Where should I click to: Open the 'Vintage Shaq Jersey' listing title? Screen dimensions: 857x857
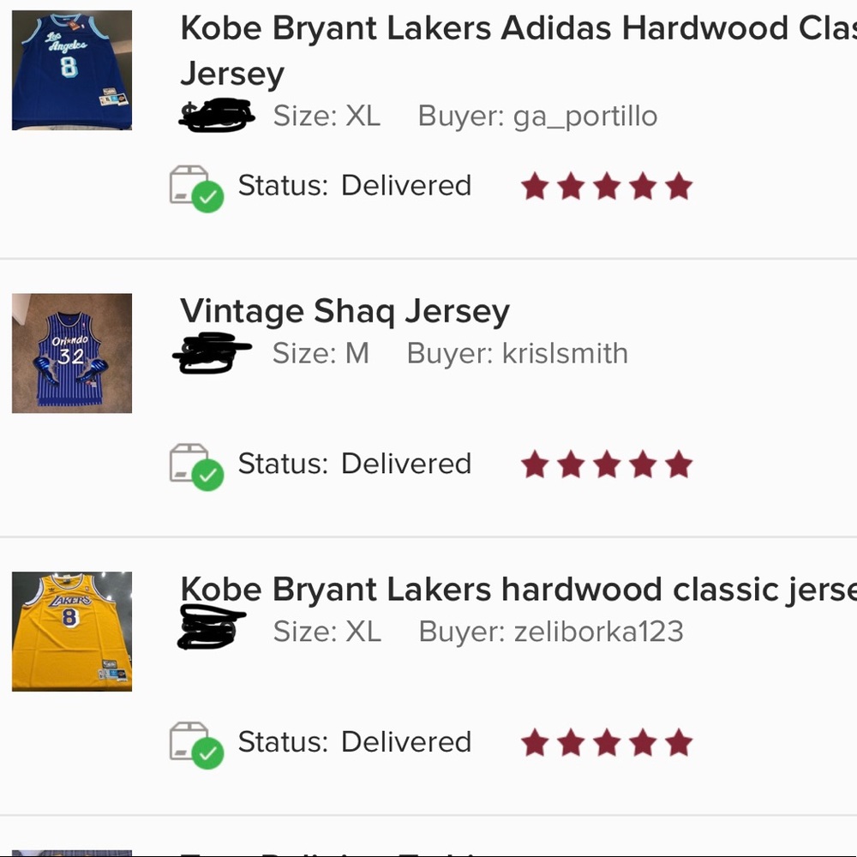tap(344, 311)
